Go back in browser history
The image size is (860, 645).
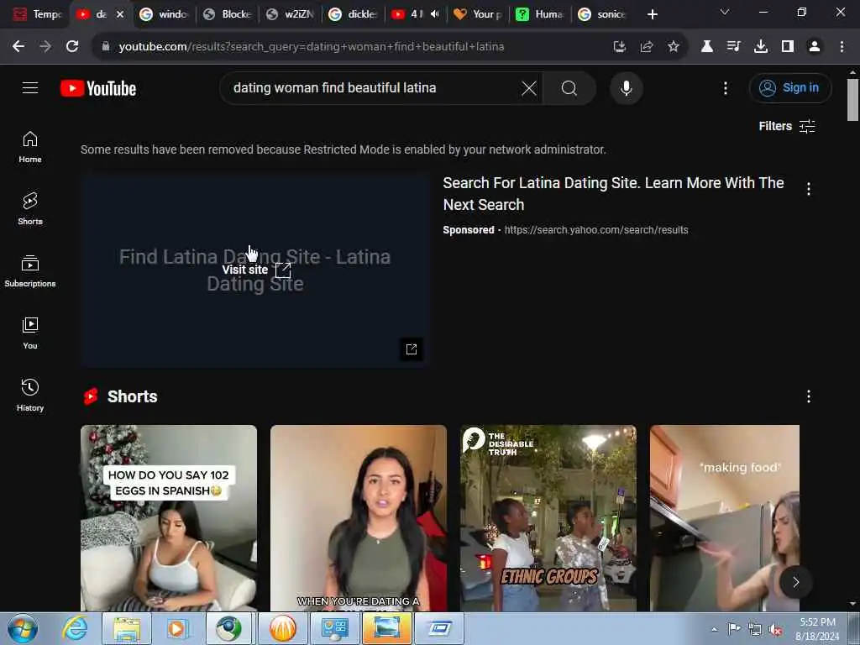coord(18,47)
